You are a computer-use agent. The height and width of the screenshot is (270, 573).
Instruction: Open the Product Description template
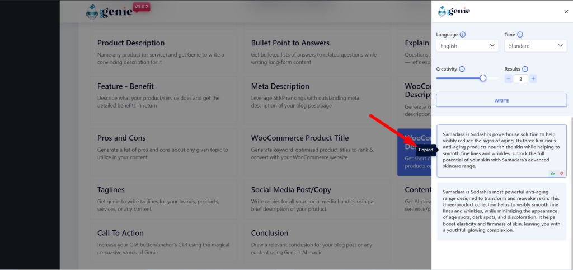pyautogui.click(x=163, y=53)
